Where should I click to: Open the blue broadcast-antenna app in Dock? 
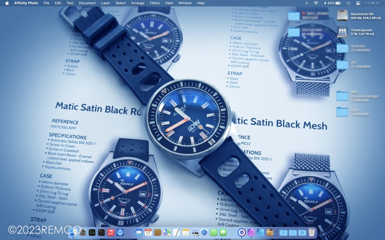coord(120,233)
